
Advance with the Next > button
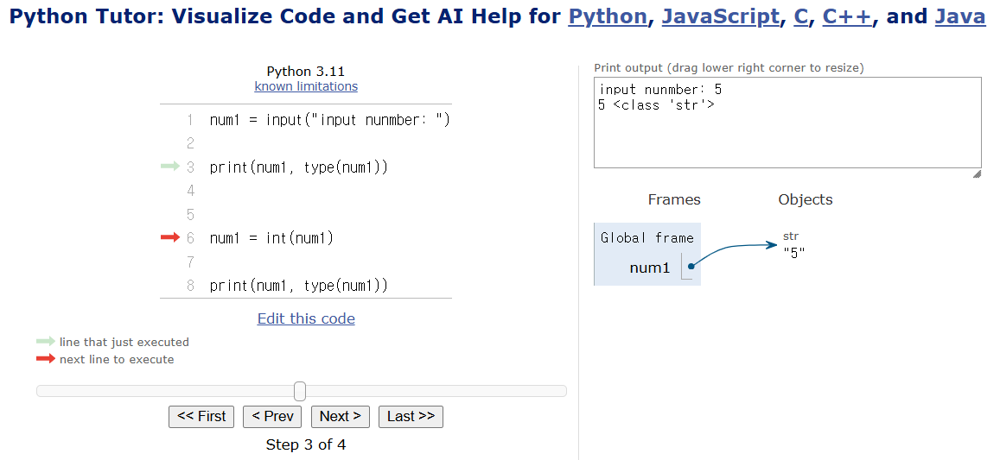(x=340, y=417)
